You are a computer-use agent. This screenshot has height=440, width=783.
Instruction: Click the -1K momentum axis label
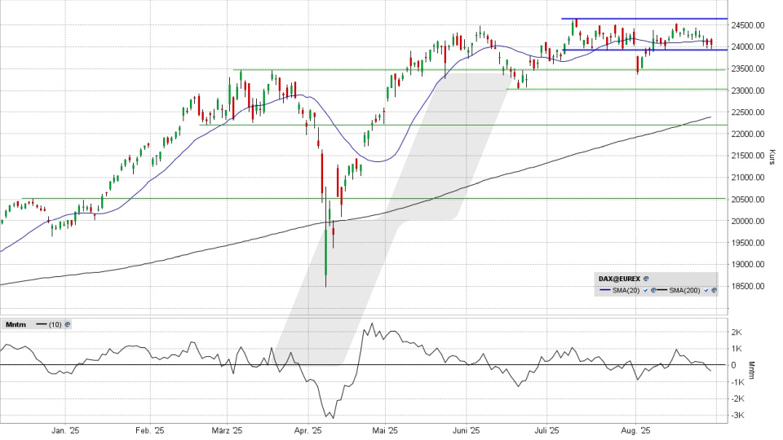tap(738, 382)
